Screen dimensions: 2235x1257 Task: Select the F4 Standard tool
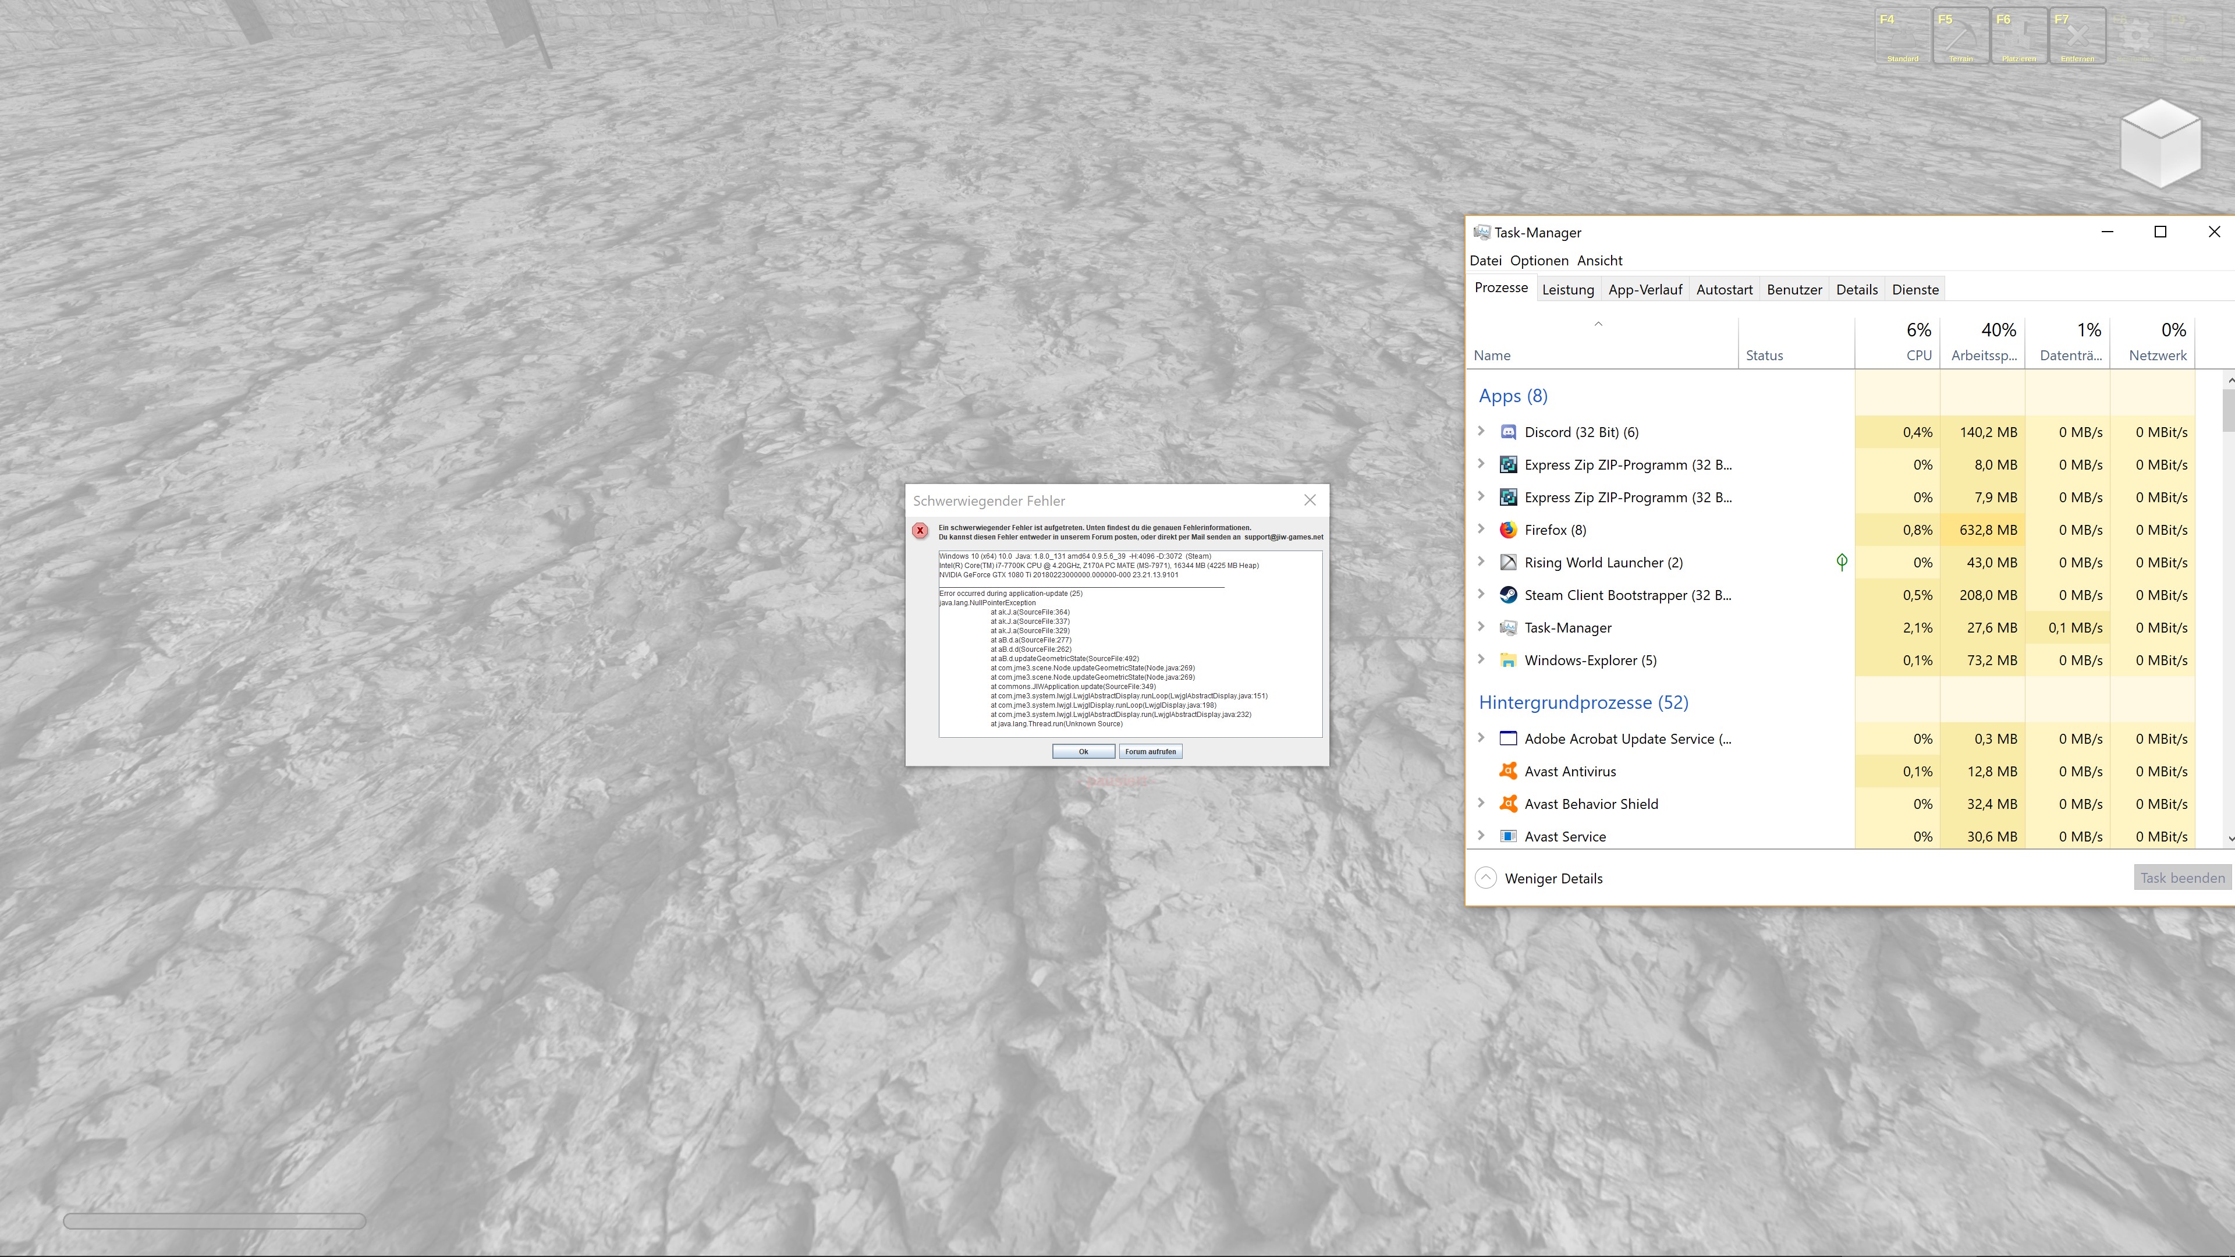pyautogui.click(x=1902, y=37)
